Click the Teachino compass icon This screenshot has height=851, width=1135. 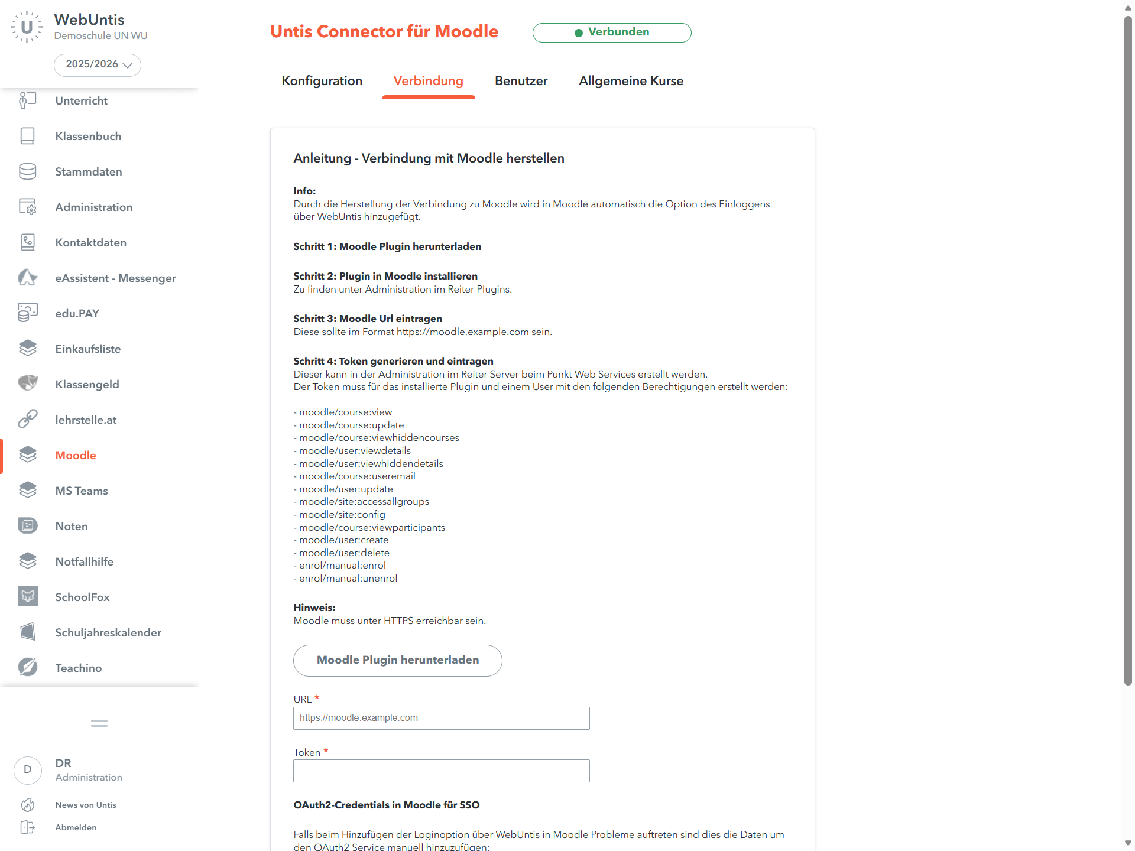(27, 668)
